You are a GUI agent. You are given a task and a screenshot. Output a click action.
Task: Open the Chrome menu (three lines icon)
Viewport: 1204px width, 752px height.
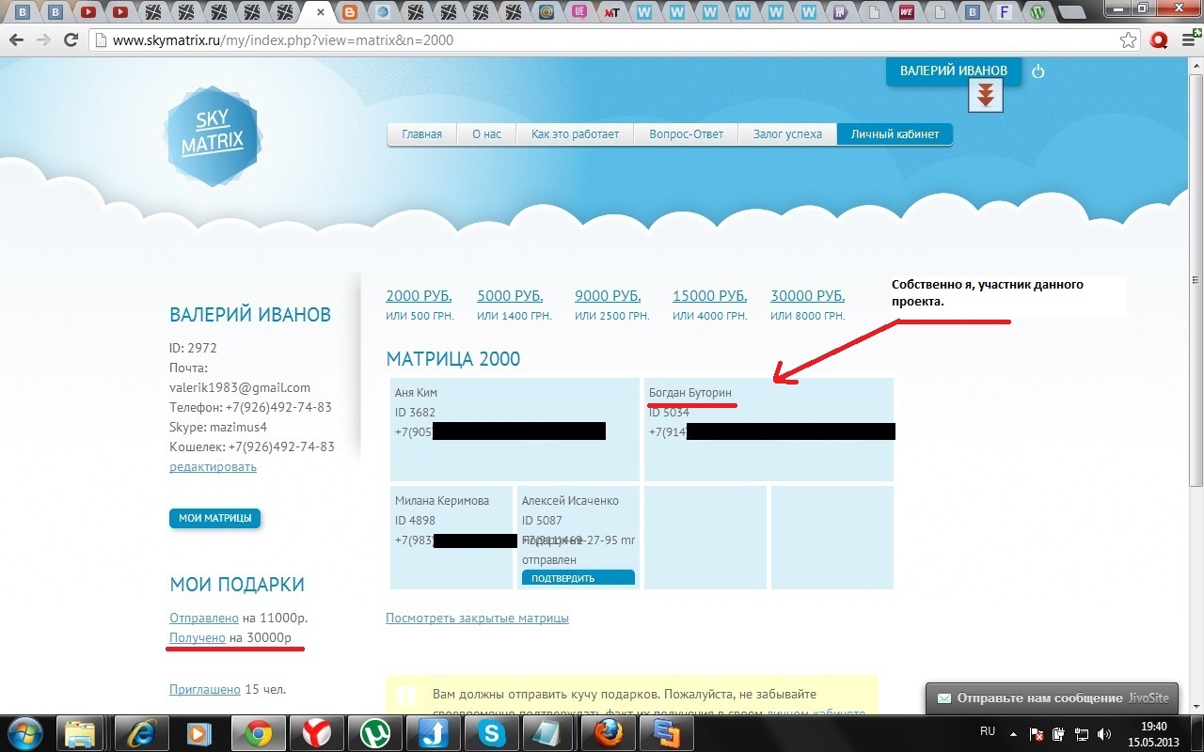pyautogui.click(x=1188, y=40)
